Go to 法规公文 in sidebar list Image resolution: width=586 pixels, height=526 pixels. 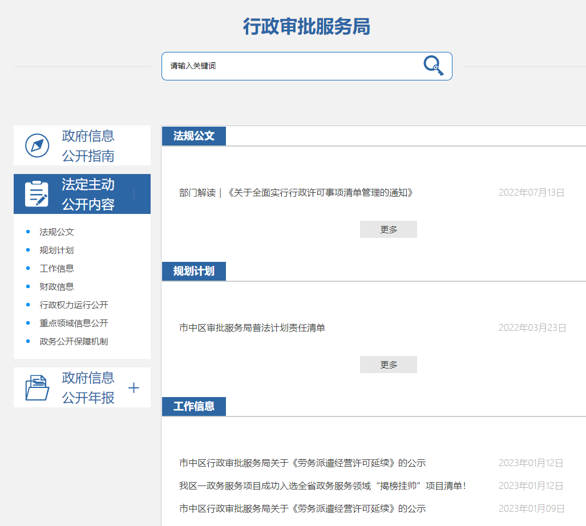pos(57,232)
